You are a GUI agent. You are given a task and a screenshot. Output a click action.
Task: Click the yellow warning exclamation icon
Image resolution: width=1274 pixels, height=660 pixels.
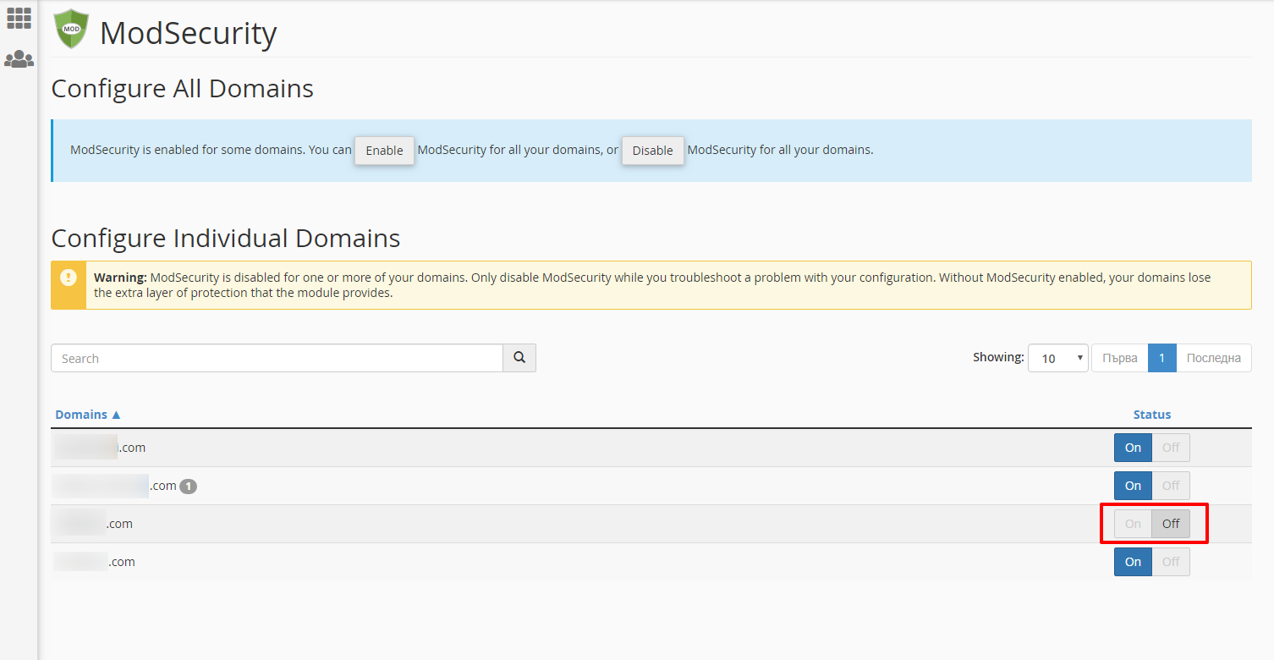(x=69, y=278)
